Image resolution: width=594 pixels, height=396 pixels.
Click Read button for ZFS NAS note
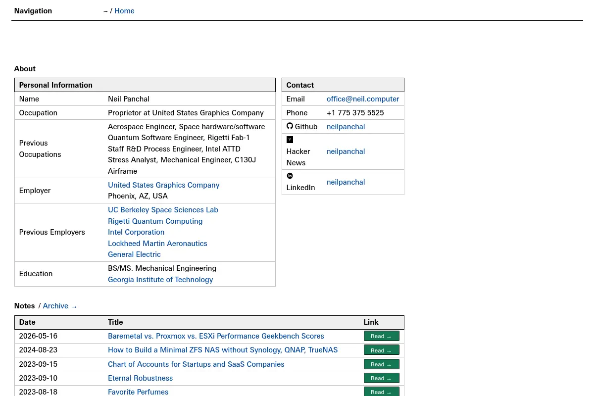(381, 350)
